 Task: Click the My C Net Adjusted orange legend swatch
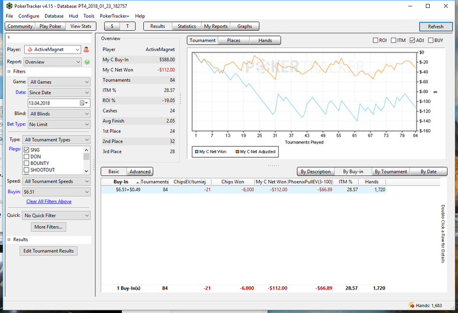pyautogui.click(x=238, y=152)
